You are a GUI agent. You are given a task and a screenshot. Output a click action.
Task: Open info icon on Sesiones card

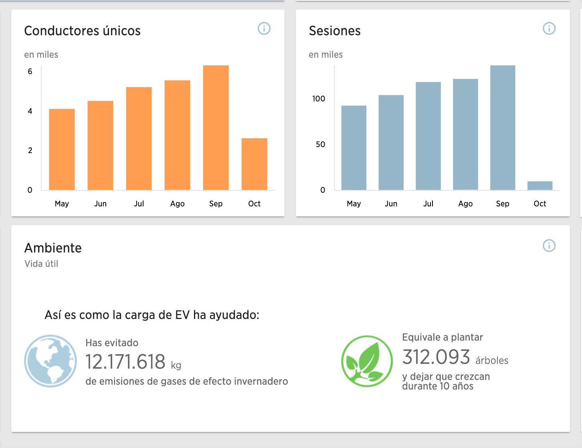tap(549, 28)
